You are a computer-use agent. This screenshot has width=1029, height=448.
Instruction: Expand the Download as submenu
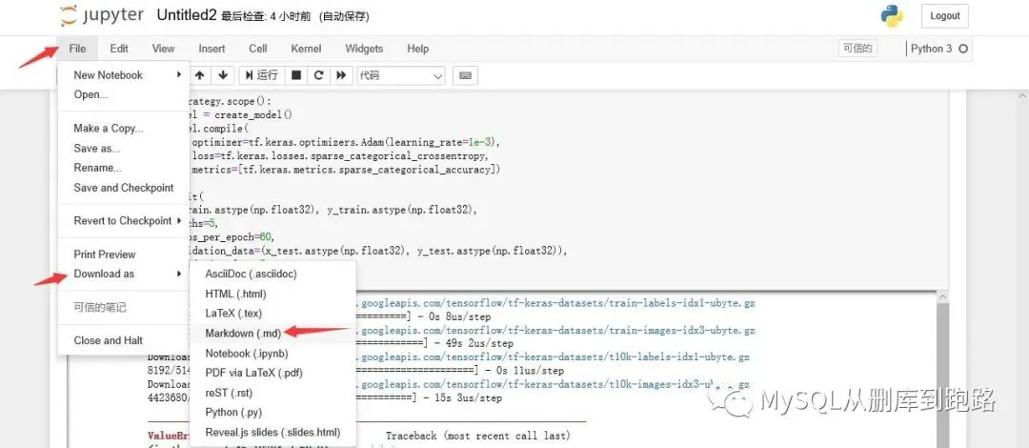pyautogui.click(x=124, y=274)
